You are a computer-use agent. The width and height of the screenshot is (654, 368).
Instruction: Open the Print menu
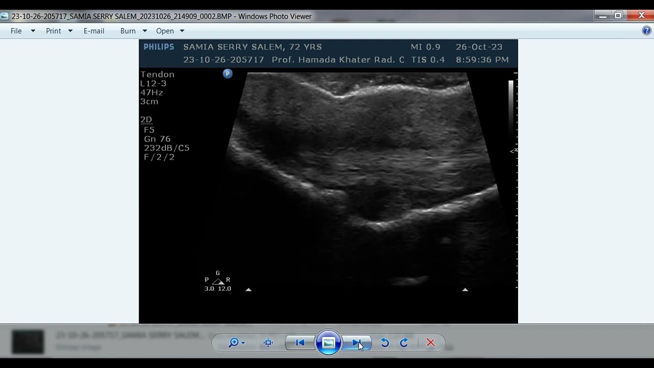coord(53,31)
